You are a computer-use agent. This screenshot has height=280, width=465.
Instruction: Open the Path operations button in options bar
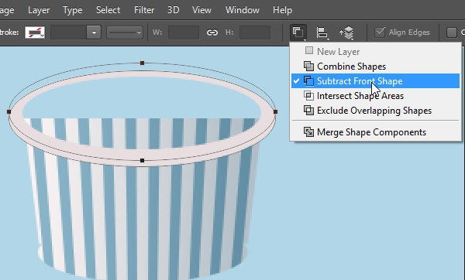point(298,32)
